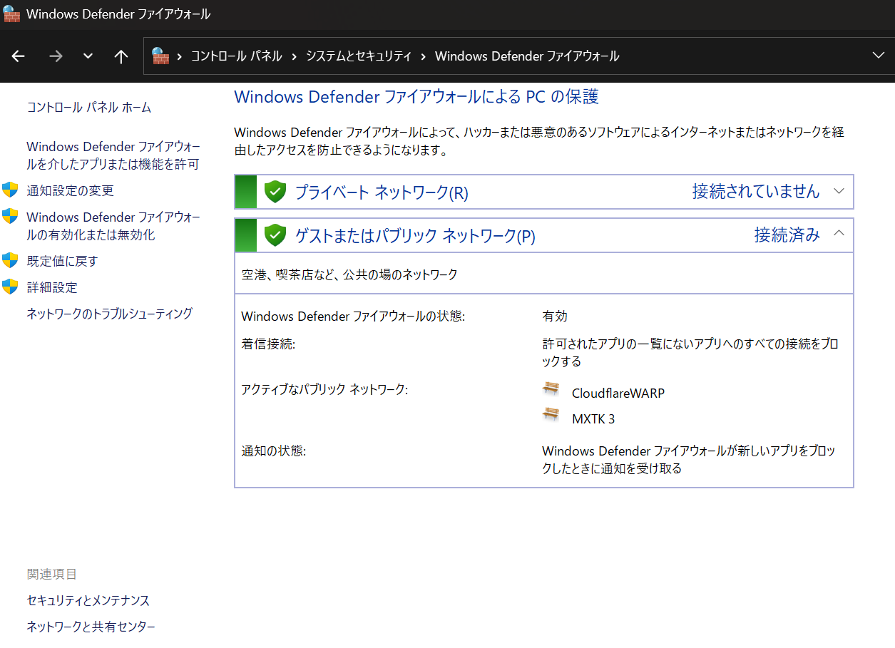Click 接続されていません status text
This screenshot has width=895, height=648.
[756, 191]
